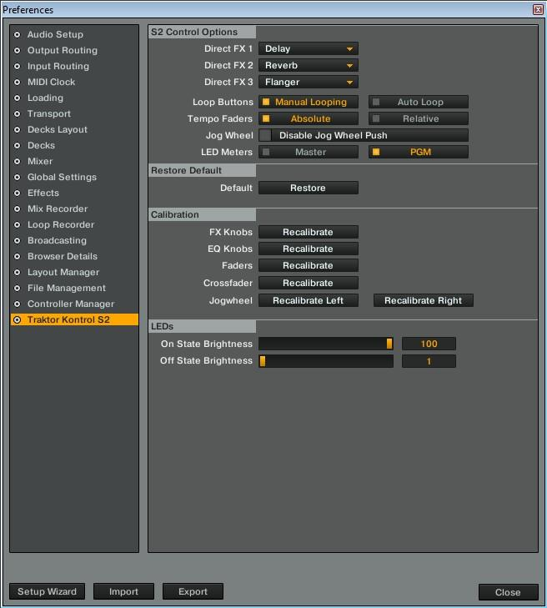Set Tempo Faders to Relative

[x=419, y=119]
